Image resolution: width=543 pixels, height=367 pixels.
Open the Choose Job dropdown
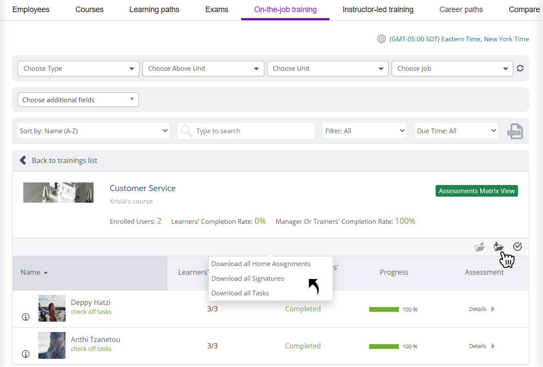coord(452,69)
